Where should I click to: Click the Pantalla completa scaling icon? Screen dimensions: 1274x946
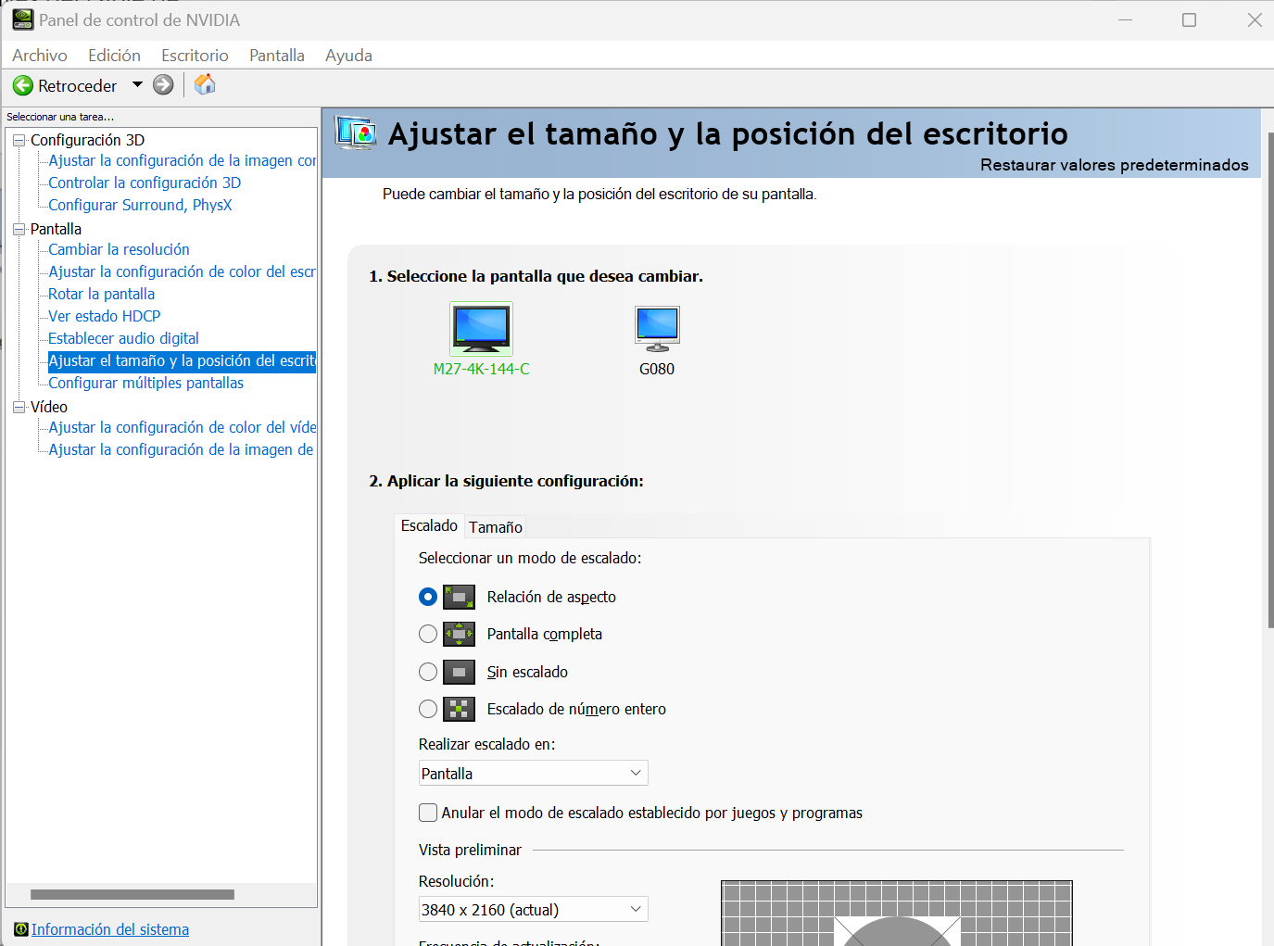[459, 634]
